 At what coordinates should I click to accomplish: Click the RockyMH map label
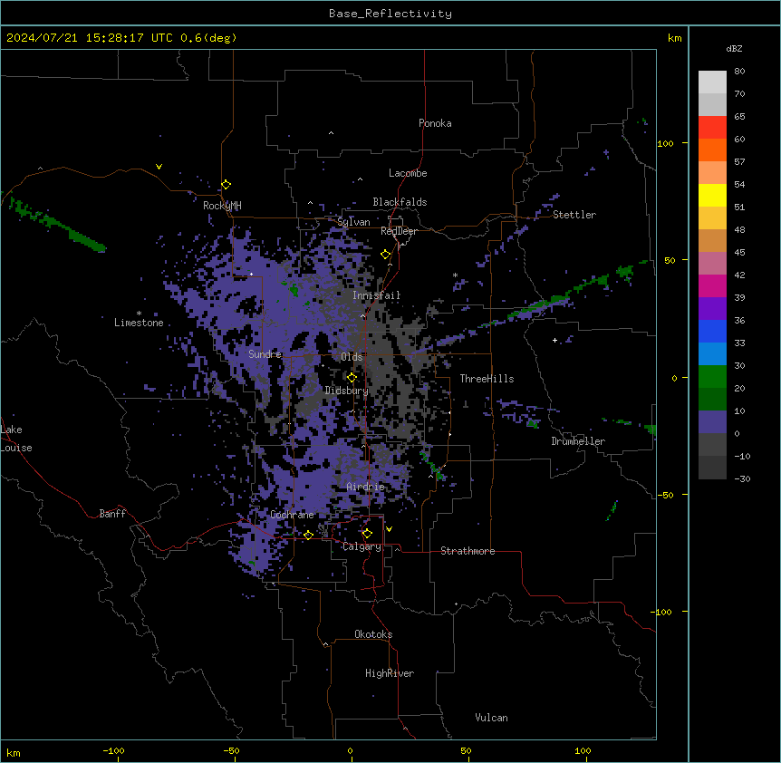(x=222, y=206)
